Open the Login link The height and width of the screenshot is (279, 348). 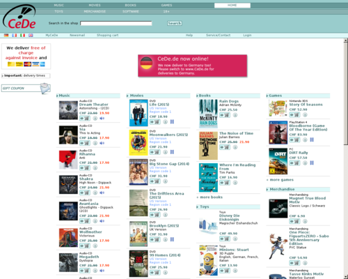(x=247, y=35)
